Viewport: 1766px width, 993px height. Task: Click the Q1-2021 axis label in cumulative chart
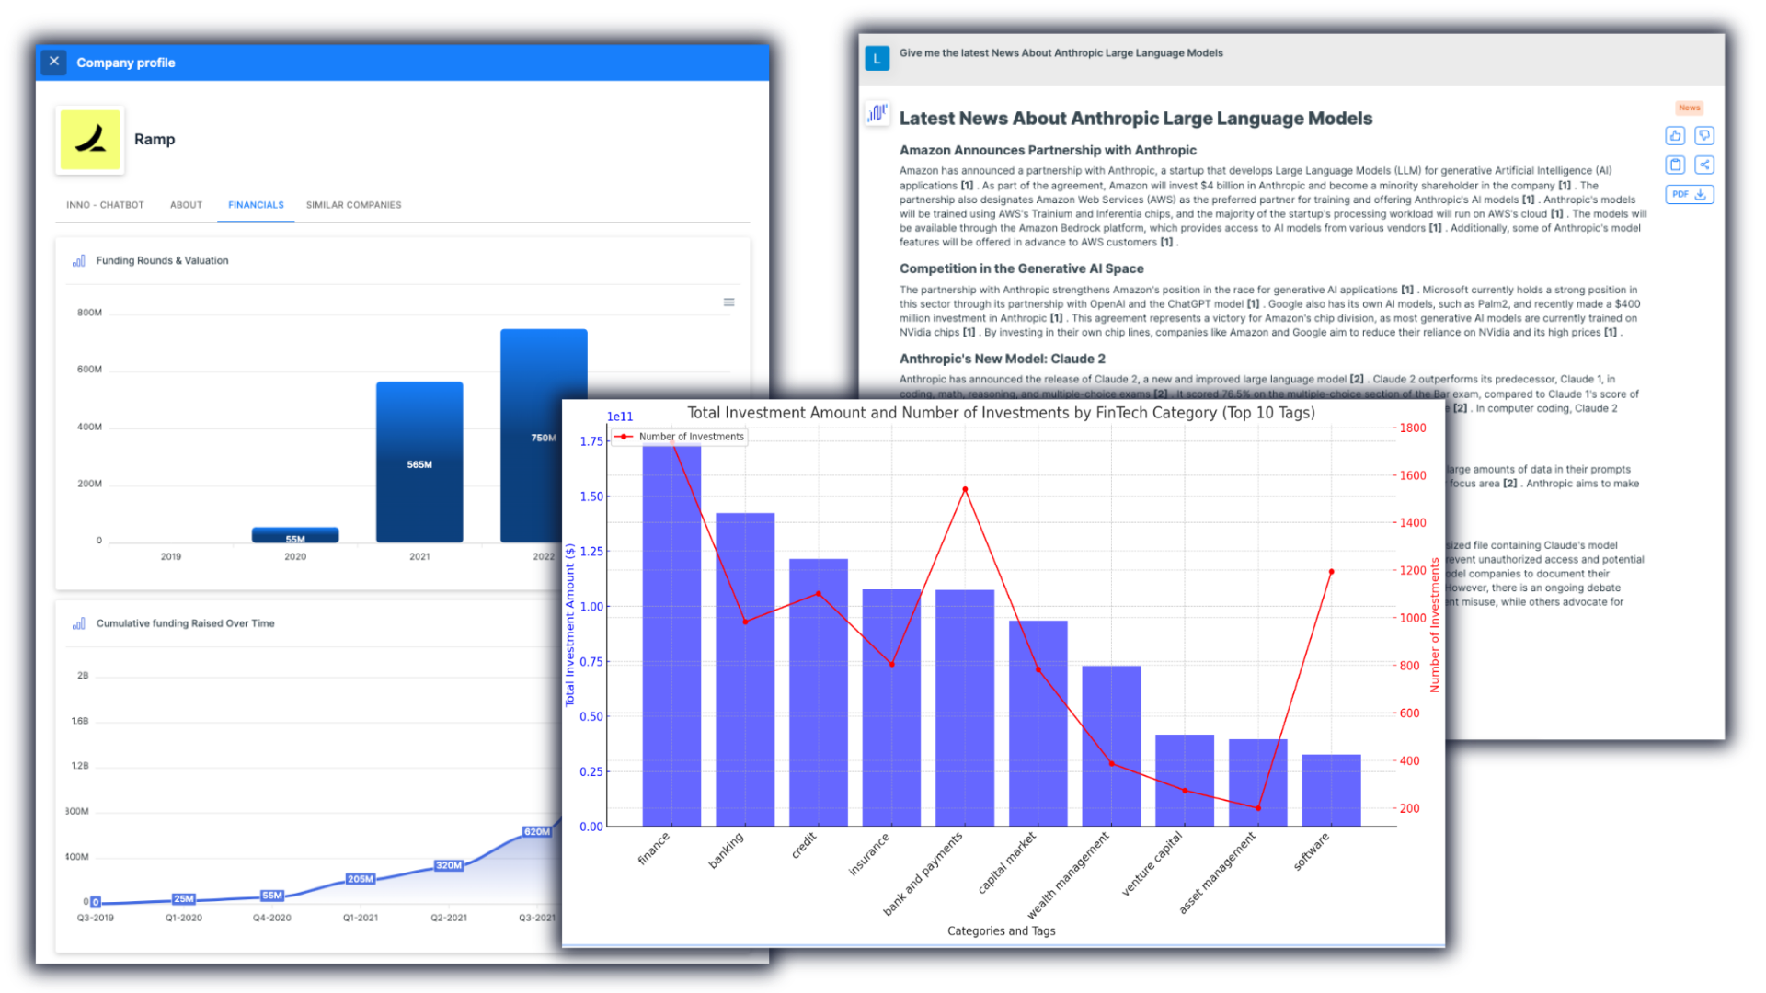coord(361,918)
